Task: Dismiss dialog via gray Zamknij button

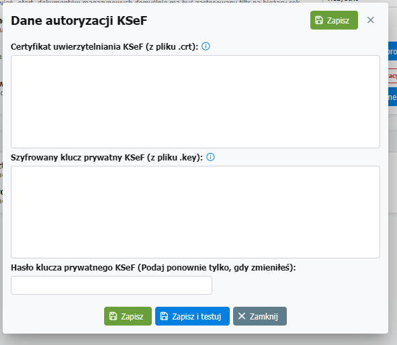Action: (x=260, y=316)
